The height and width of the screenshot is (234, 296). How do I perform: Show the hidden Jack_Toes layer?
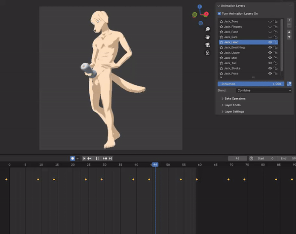pyautogui.click(x=270, y=22)
